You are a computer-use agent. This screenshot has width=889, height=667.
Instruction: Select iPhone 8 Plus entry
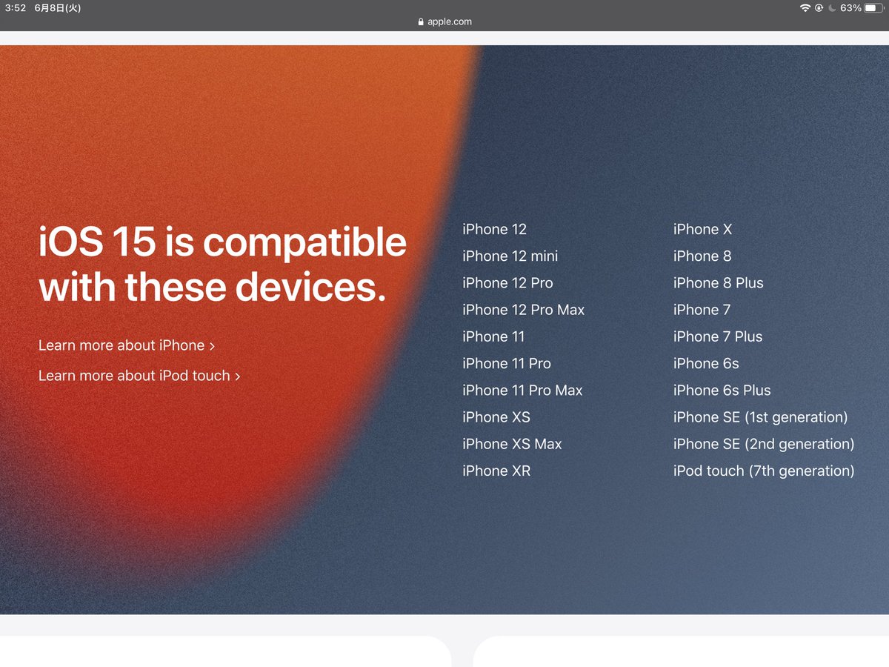(719, 283)
